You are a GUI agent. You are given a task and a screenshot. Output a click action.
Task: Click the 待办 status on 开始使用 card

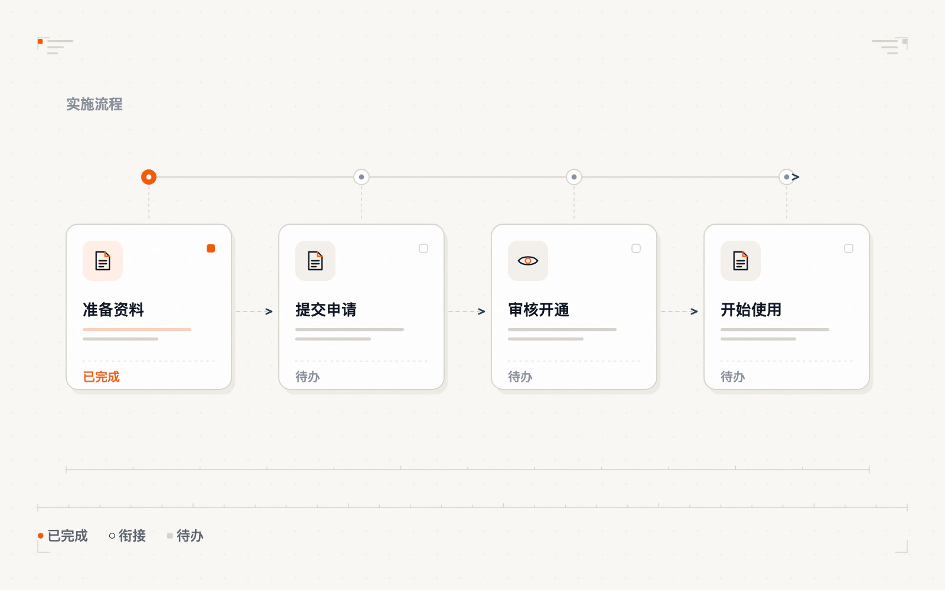[733, 377]
